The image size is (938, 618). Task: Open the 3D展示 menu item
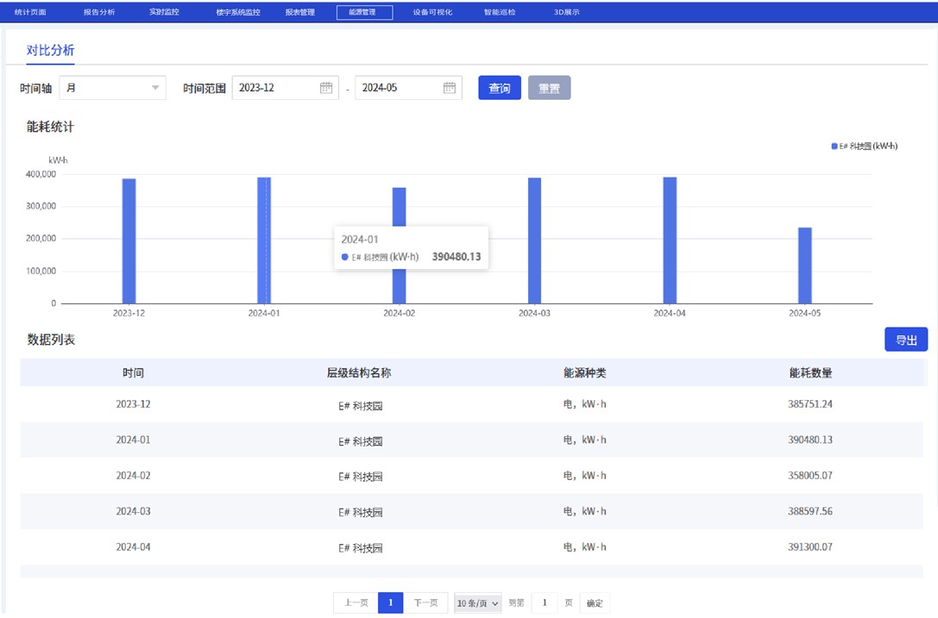pyautogui.click(x=567, y=13)
